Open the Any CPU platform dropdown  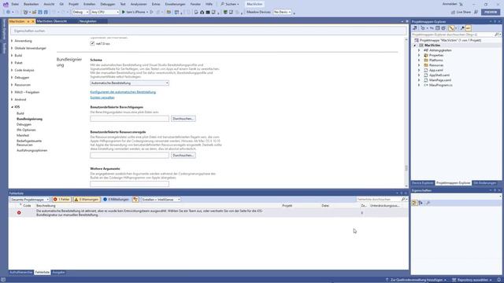[105, 13]
